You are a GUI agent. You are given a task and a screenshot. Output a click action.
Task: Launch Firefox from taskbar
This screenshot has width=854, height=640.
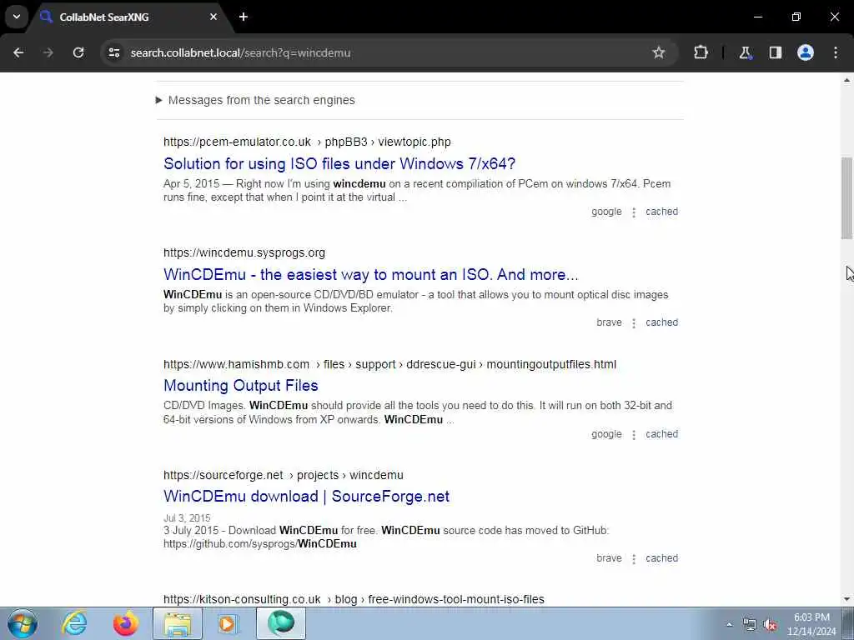(x=126, y=623)
